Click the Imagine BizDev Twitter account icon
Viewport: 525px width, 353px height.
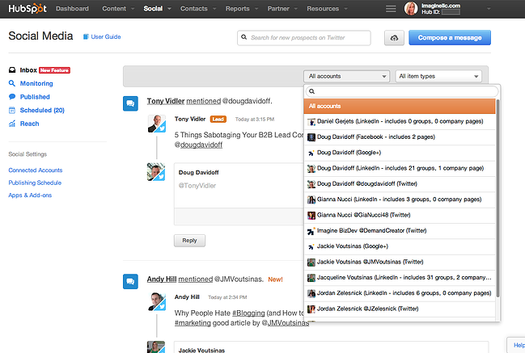(x=311, y=231)
